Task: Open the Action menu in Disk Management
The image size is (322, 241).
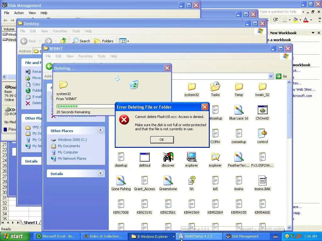Action: point(19,13)
